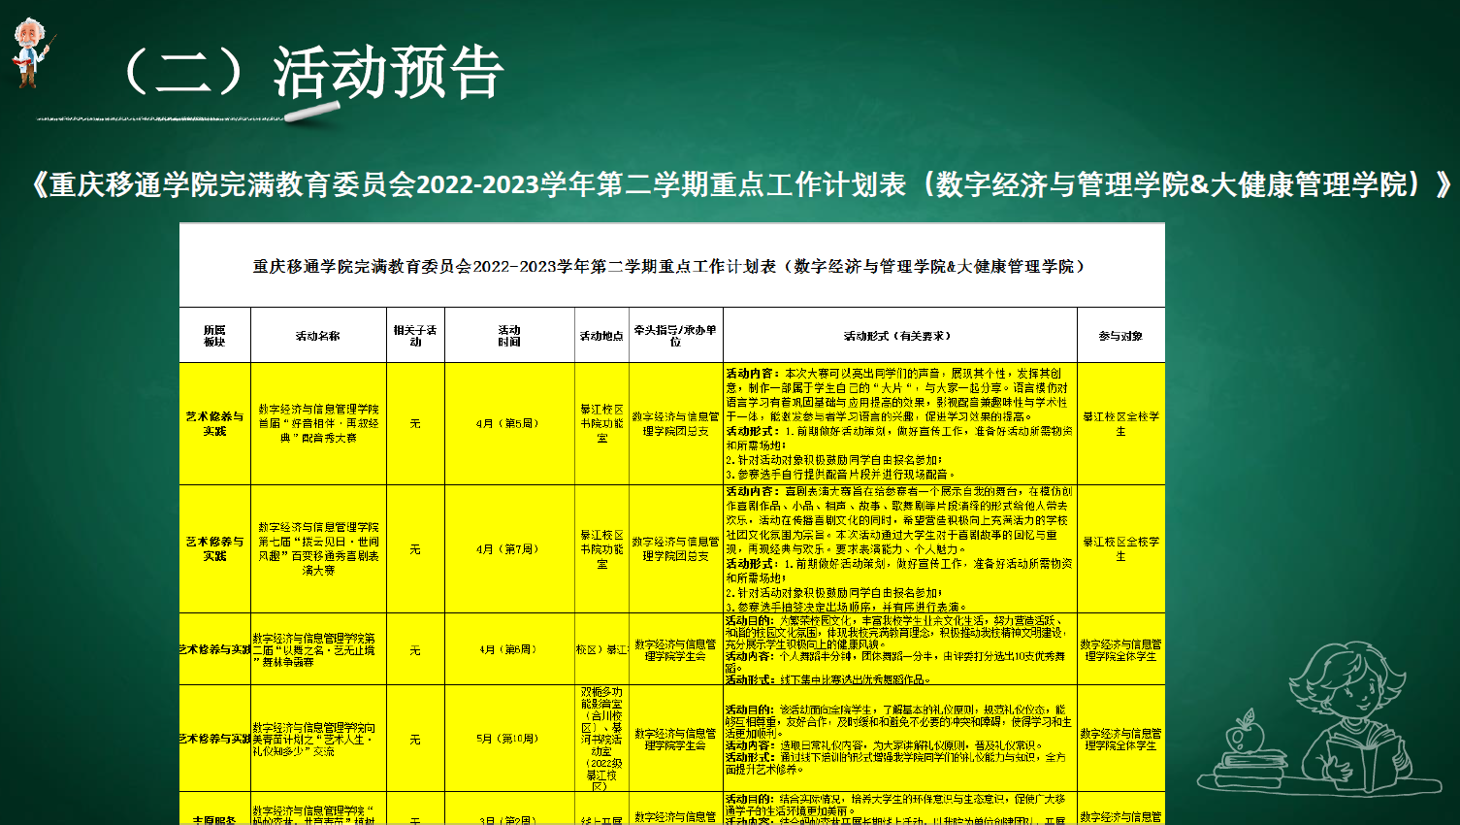Image resolution: width=1460 pixels, height=825 pixels.
Task: Select the 活动地点 column header
Action: pos(601,336)
